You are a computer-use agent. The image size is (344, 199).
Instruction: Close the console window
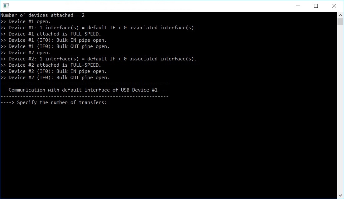(334, 6)
